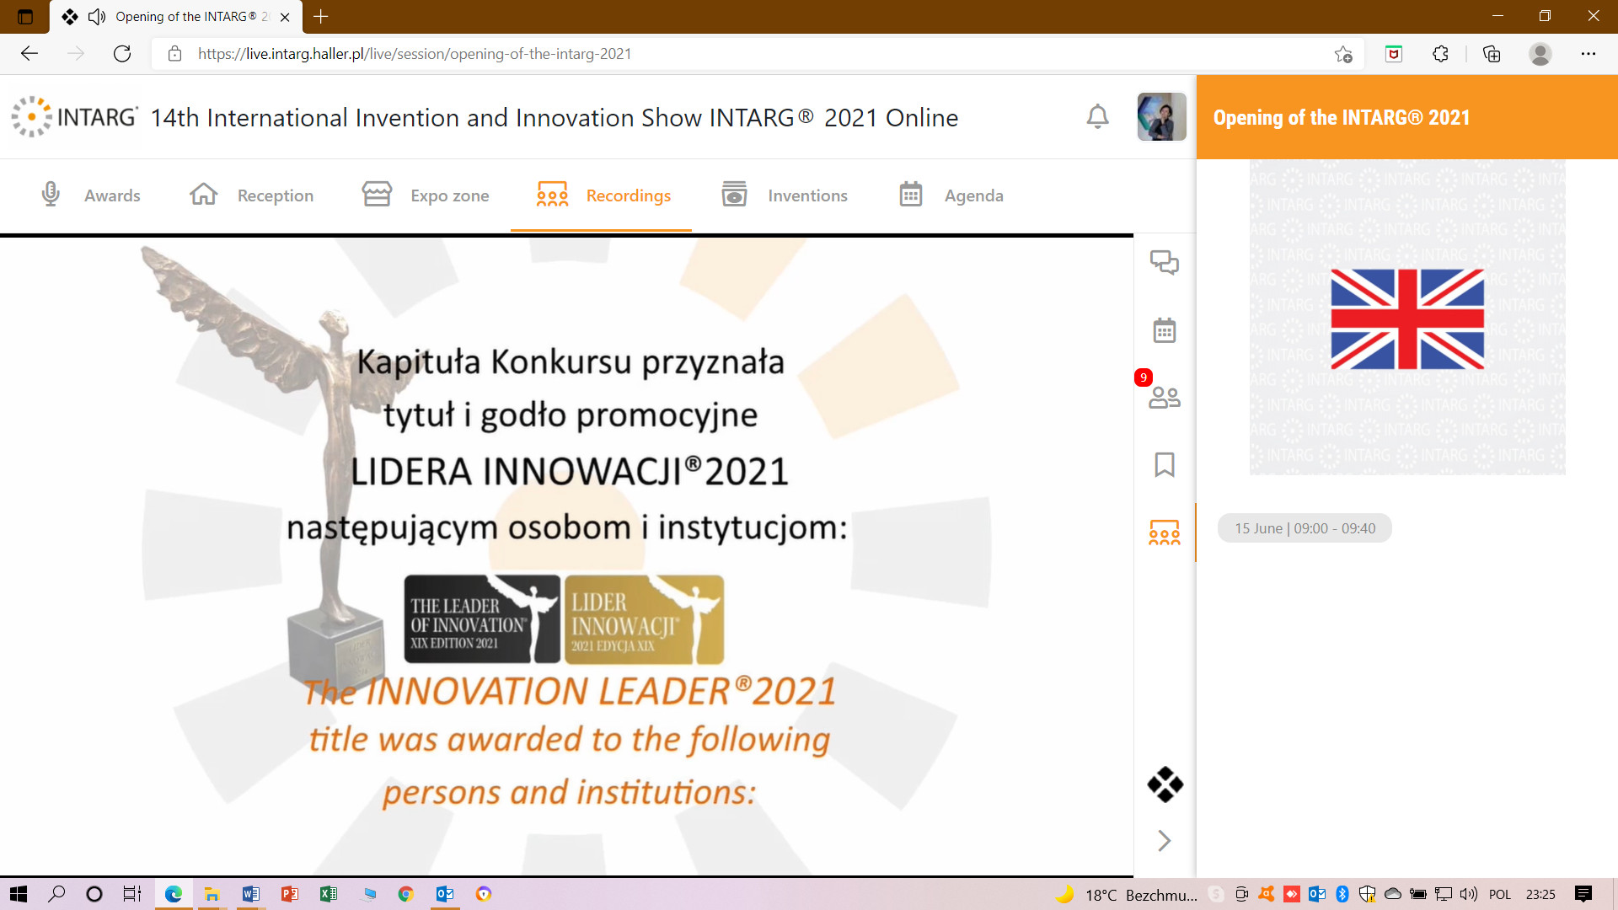The image size is (1618, 910).
Task: Click the video presentation area
Action: coord(566,556)
